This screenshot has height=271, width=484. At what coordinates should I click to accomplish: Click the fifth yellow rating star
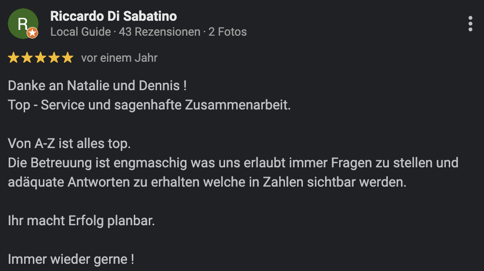click(x=68, y=58)
